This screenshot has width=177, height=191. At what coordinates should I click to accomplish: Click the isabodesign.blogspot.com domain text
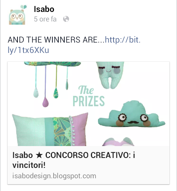(54, 176)
